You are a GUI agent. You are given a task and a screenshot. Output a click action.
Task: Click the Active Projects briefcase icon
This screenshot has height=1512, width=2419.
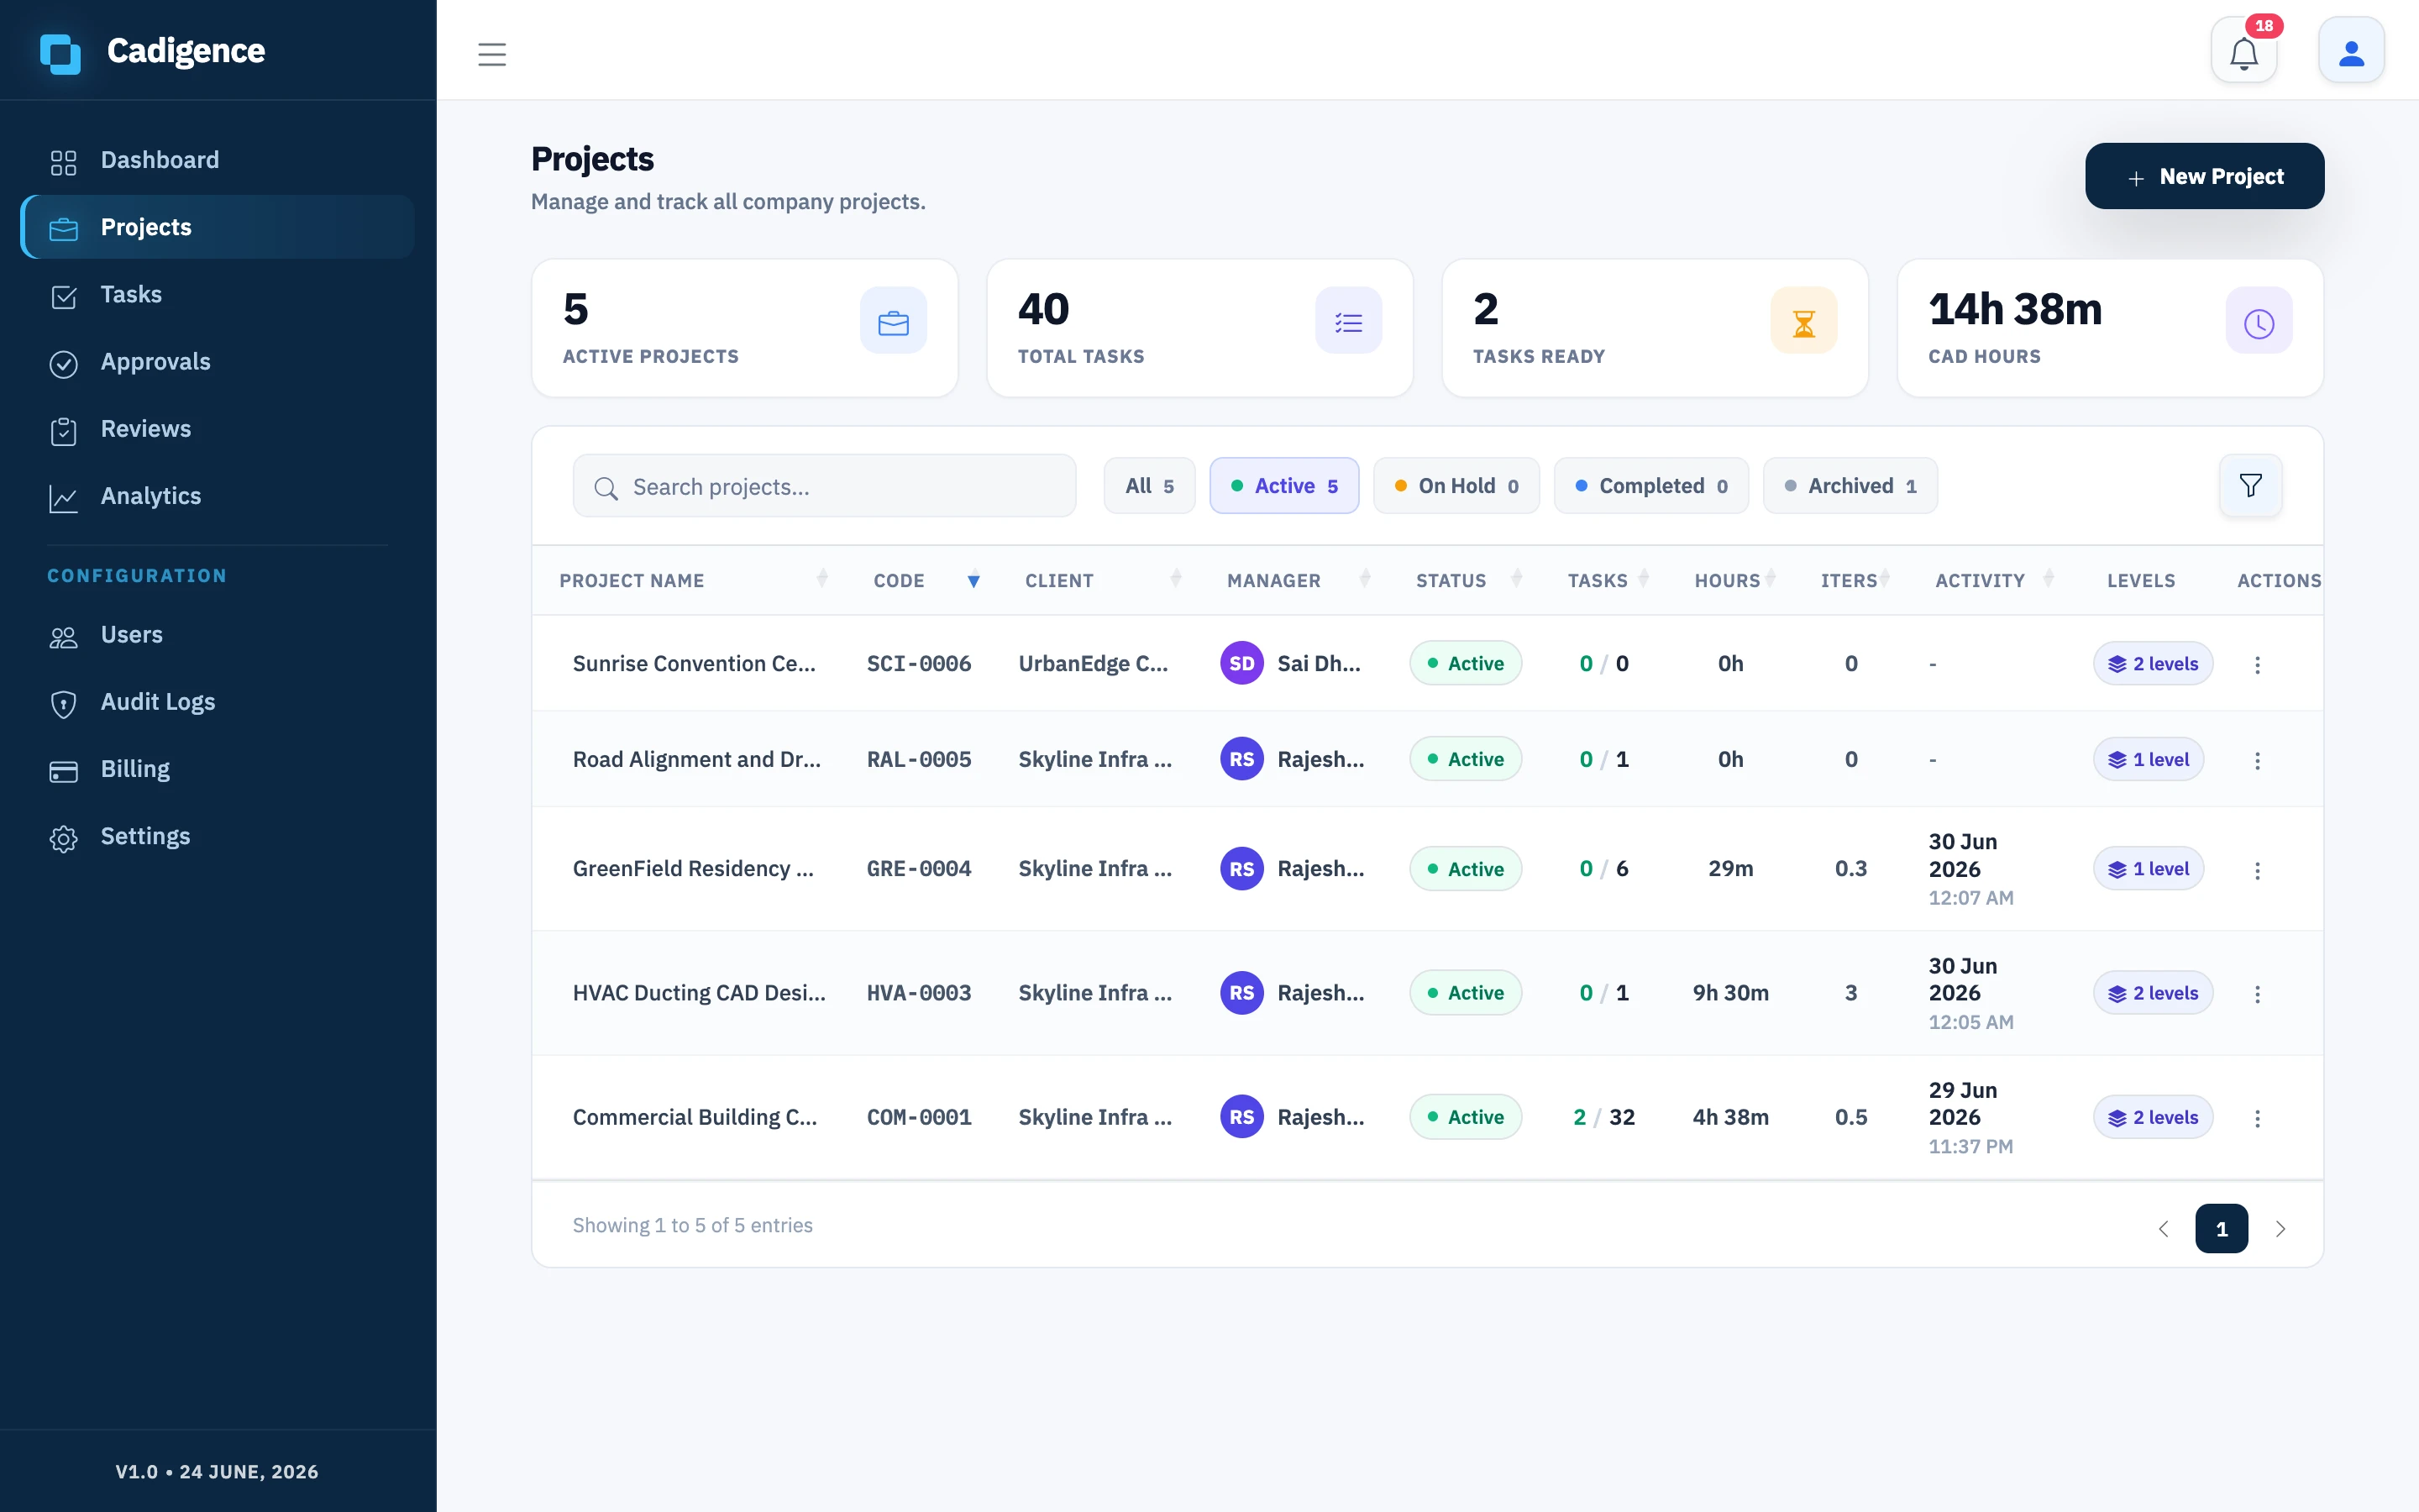893,320
